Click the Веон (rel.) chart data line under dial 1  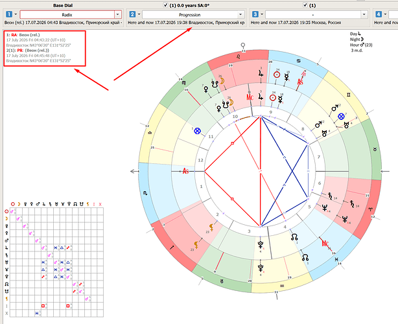pos(64,23)
